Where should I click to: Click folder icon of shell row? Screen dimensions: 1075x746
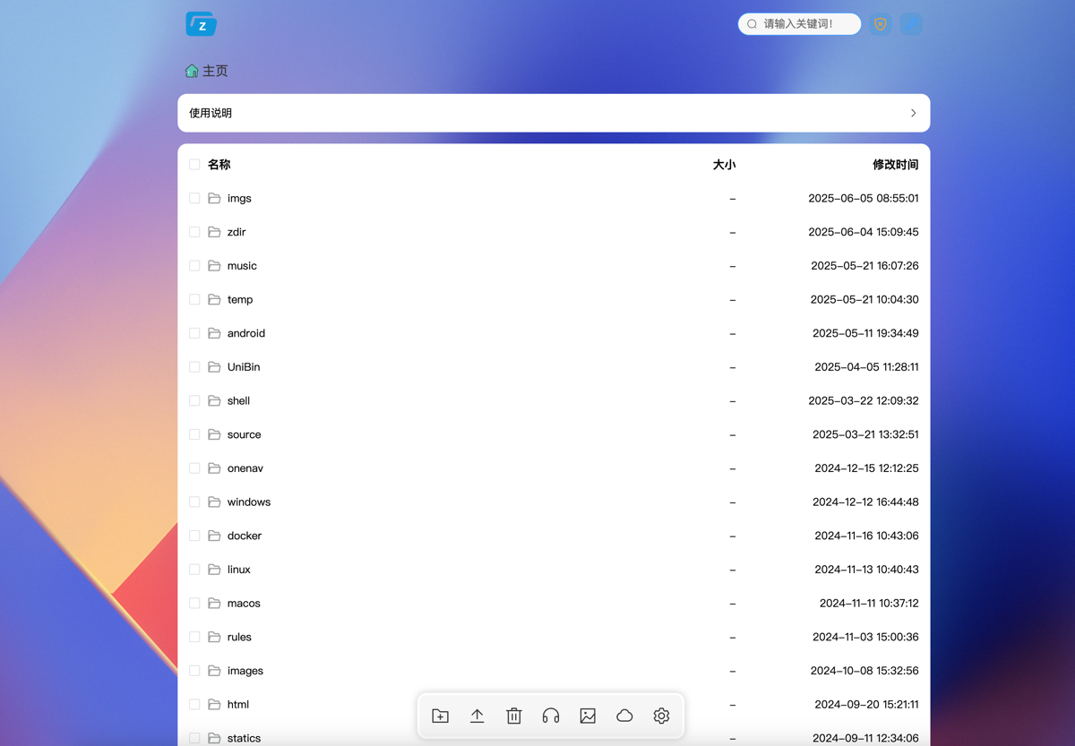pyautogui.click(x=214, y=400)
